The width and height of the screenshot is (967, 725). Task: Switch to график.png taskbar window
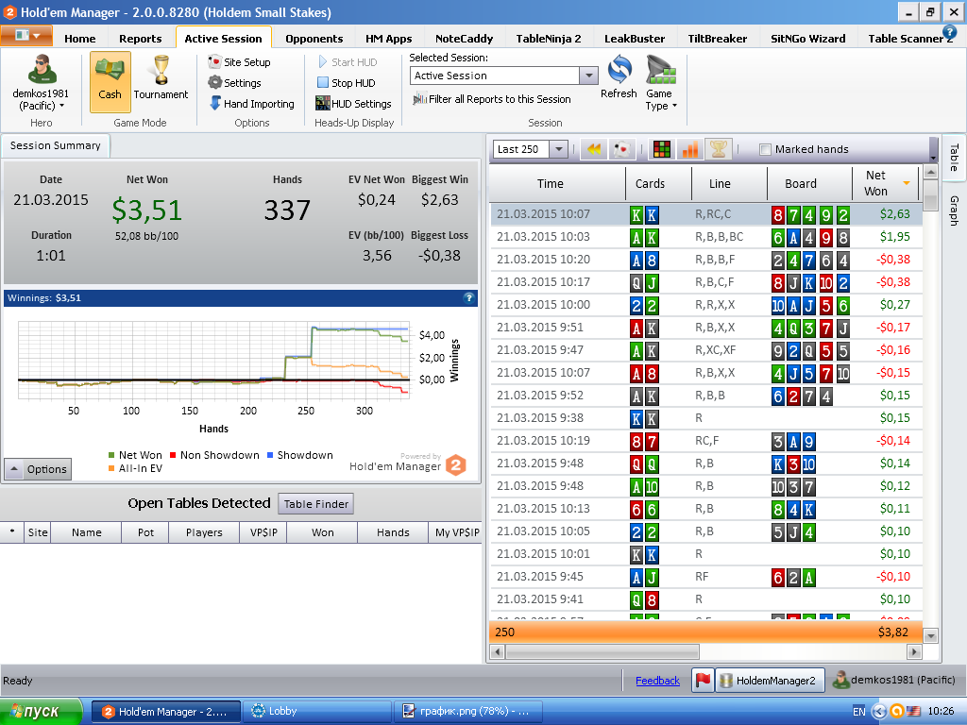click(467, 712)
